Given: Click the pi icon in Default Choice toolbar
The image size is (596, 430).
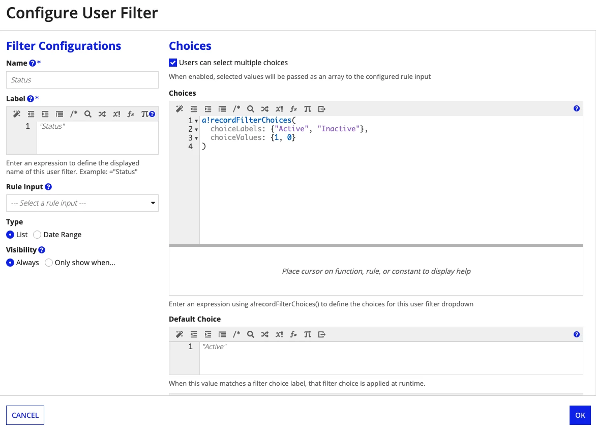Looking at the screenshot, I should (308, 334).
